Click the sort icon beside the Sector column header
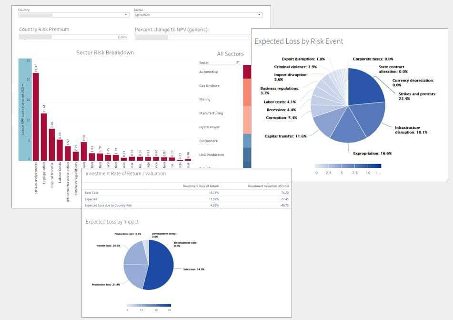Image resolution: width=453 pixels, height=320 pixels. pyautogui.click(x=238, y=63)
